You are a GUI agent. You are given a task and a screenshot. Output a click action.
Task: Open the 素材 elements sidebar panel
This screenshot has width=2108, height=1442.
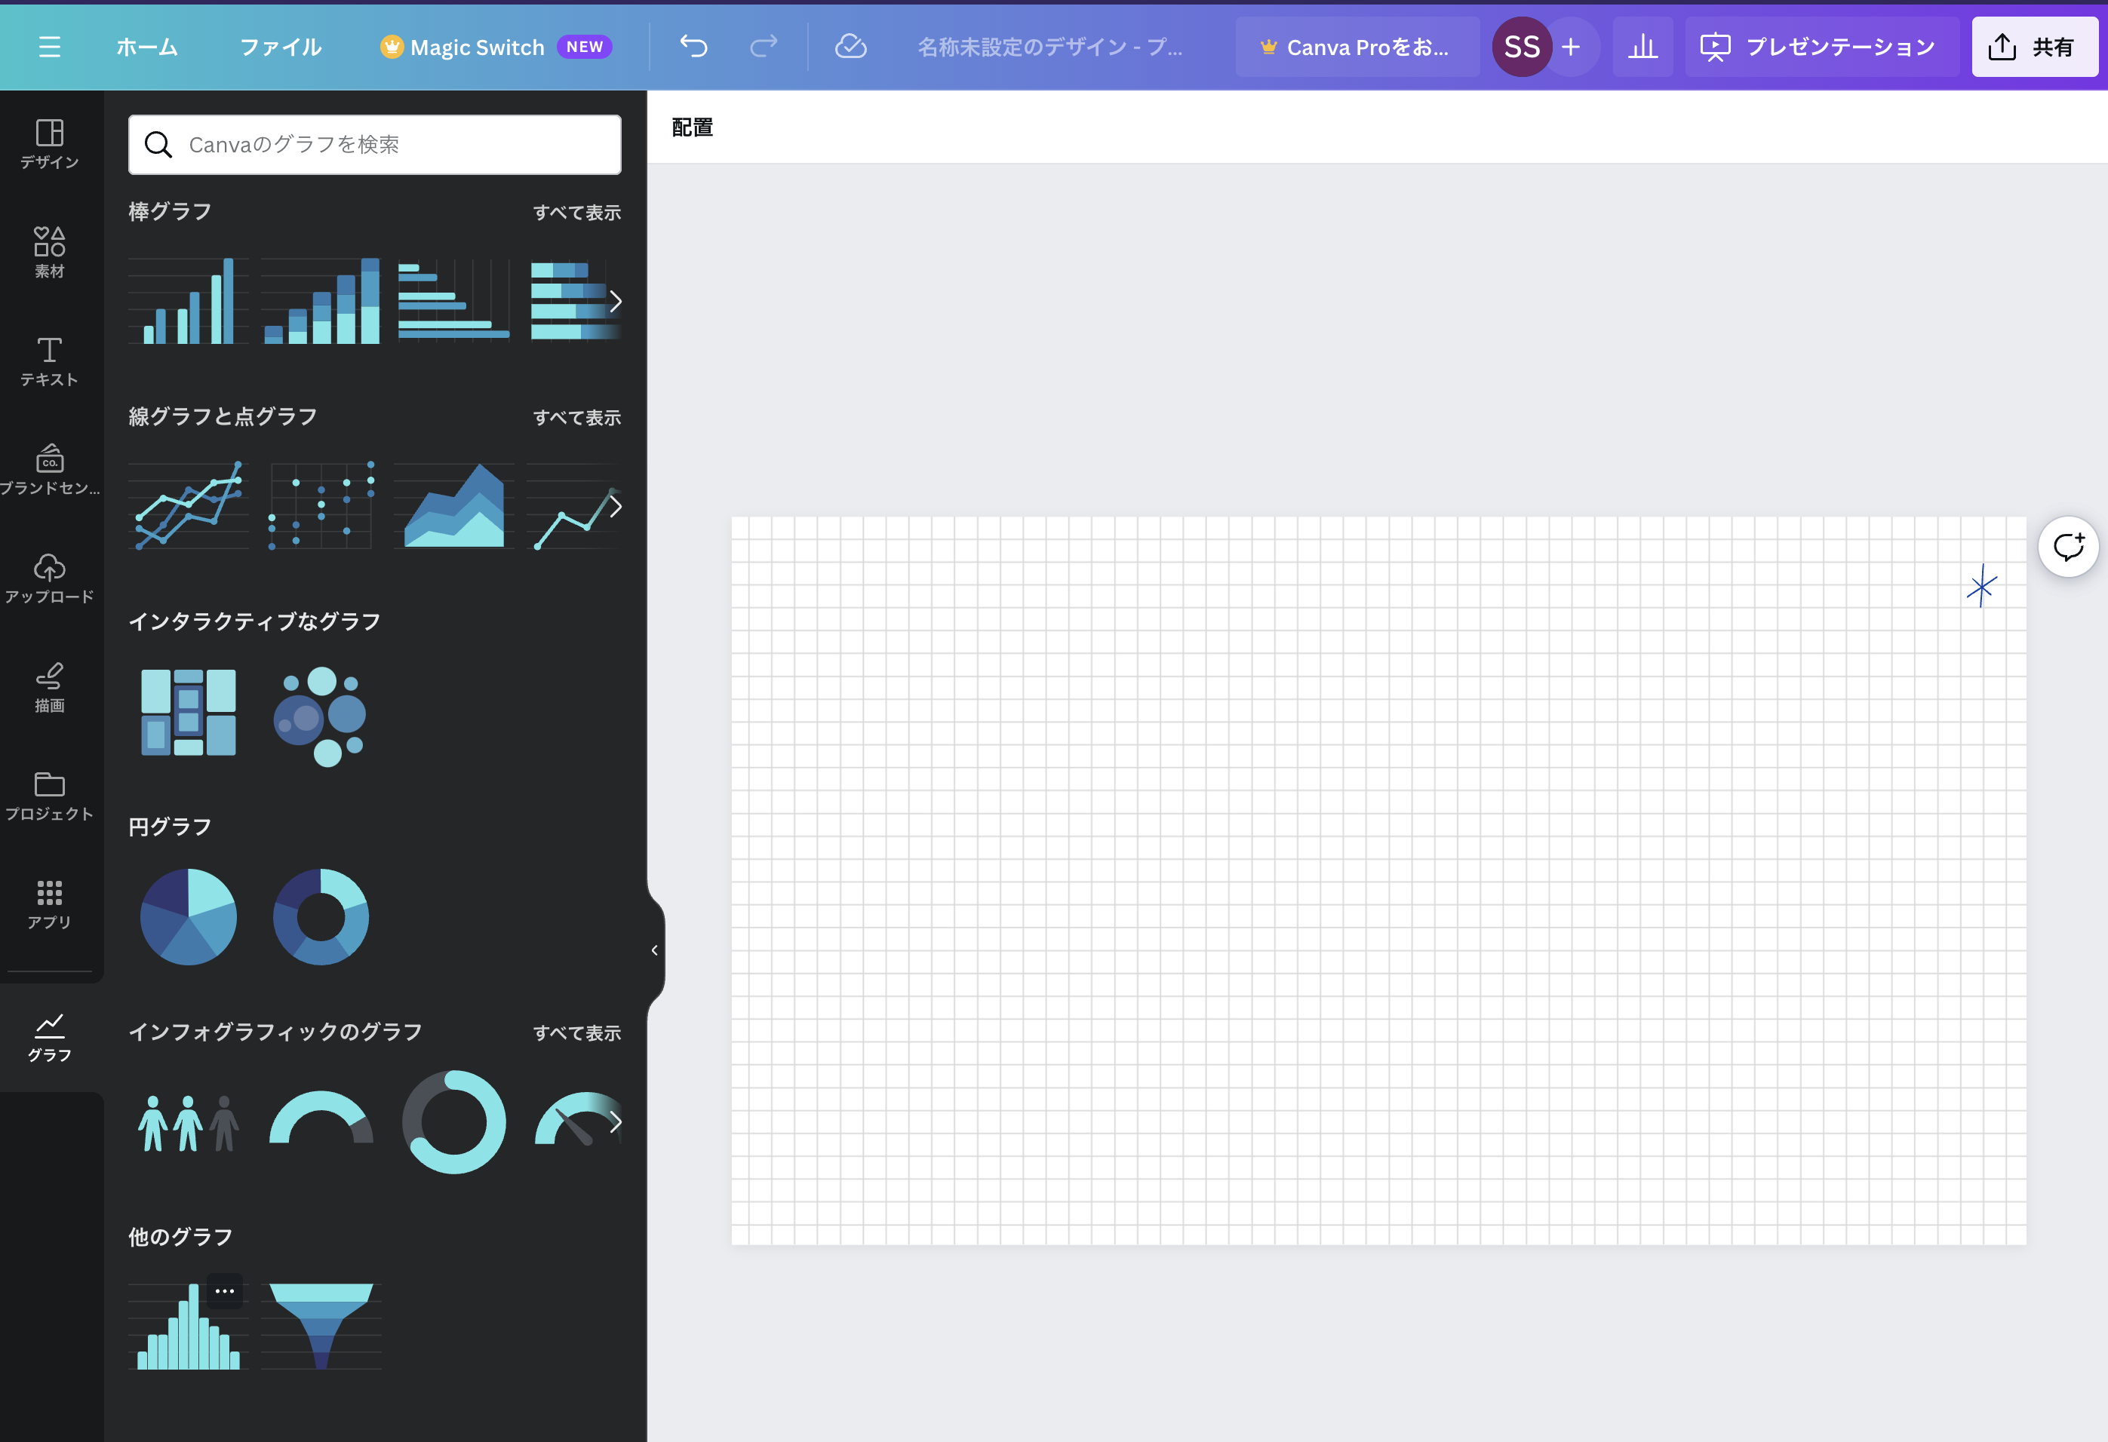tap(50, 252)
